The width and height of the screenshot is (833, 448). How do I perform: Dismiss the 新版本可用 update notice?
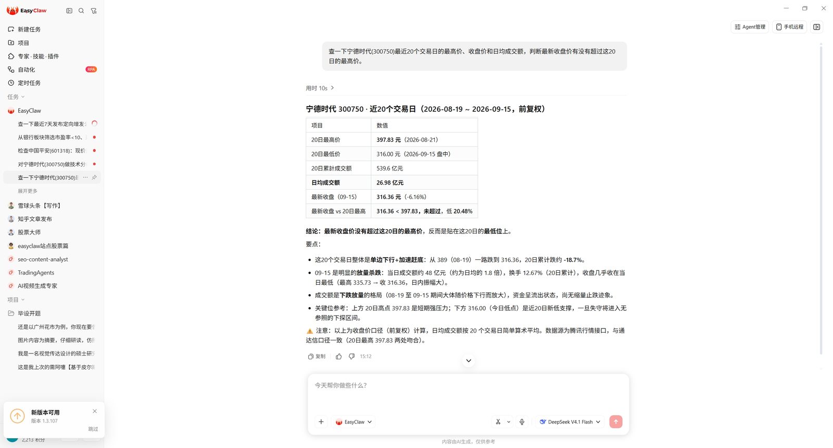coord(95,411)
